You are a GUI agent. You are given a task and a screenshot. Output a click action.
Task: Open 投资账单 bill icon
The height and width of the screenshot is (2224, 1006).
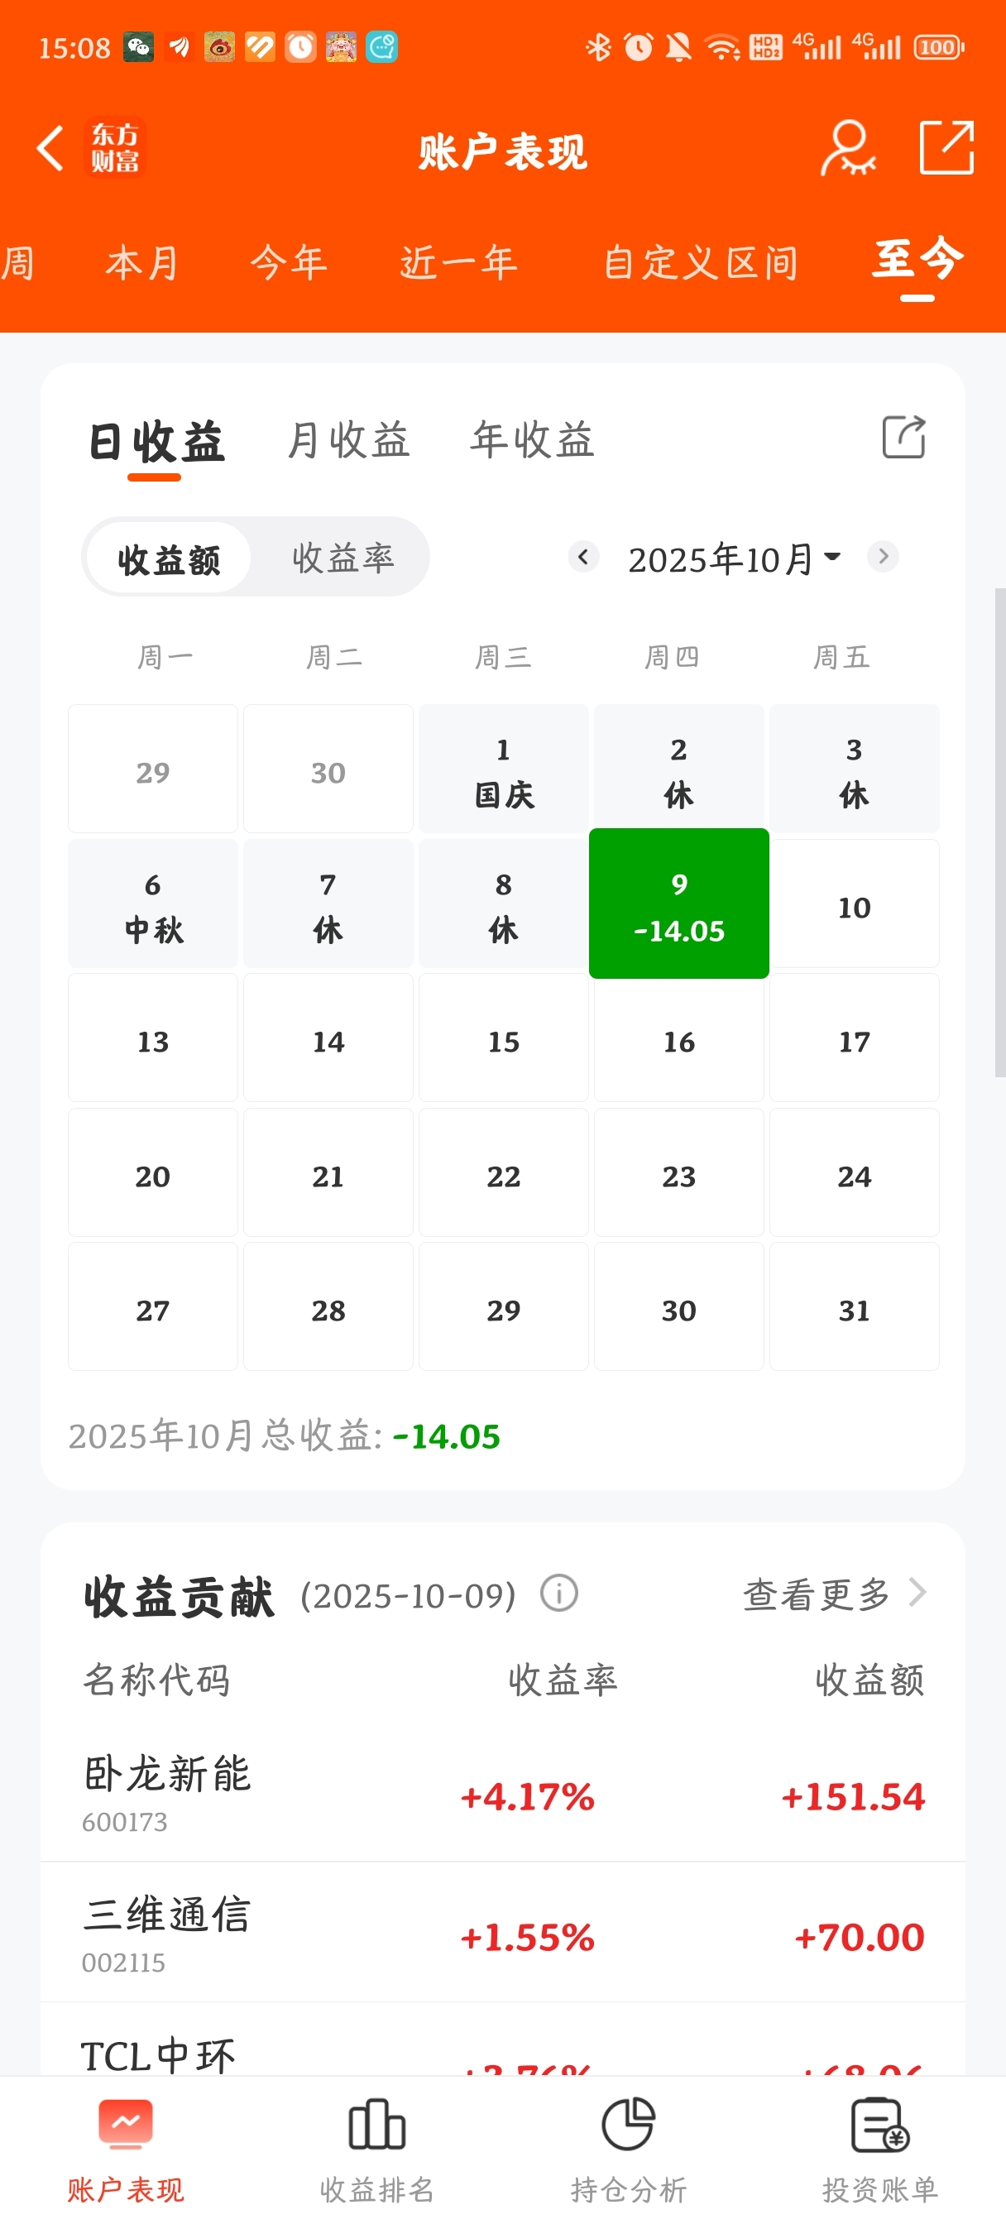[880, 2125]
